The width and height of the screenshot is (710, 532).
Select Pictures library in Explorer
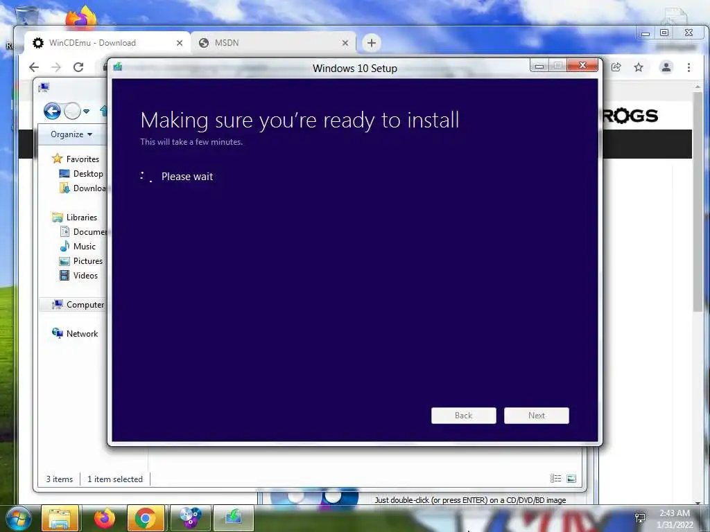tap(82, 261)
